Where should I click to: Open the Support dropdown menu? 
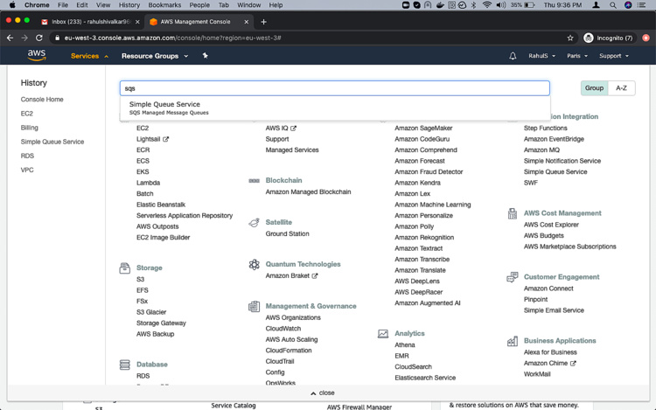tap(613, 56)
